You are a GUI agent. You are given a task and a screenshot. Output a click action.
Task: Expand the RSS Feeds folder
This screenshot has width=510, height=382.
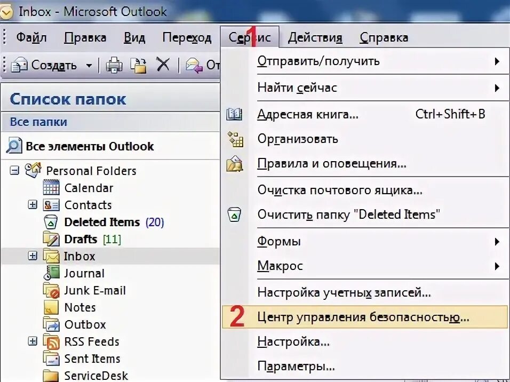tap(33, 341)
